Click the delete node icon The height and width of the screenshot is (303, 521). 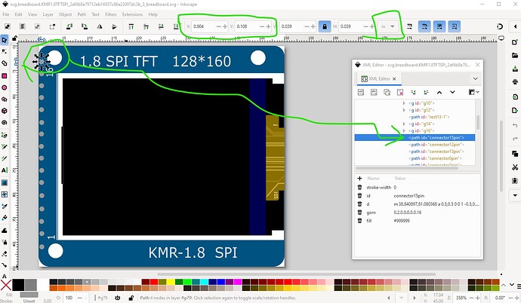(x=399, y=92)
